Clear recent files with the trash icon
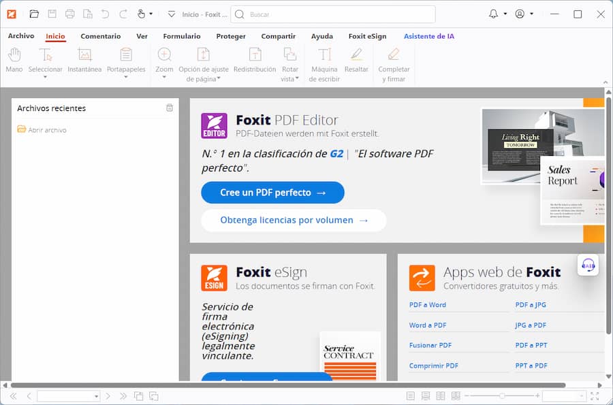This screenshot has width=613, height=405. point(170,108)
